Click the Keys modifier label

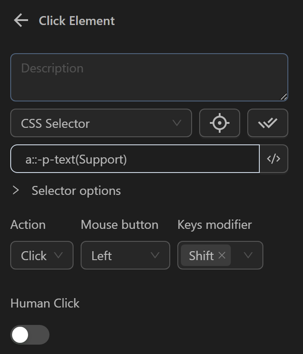215,224
